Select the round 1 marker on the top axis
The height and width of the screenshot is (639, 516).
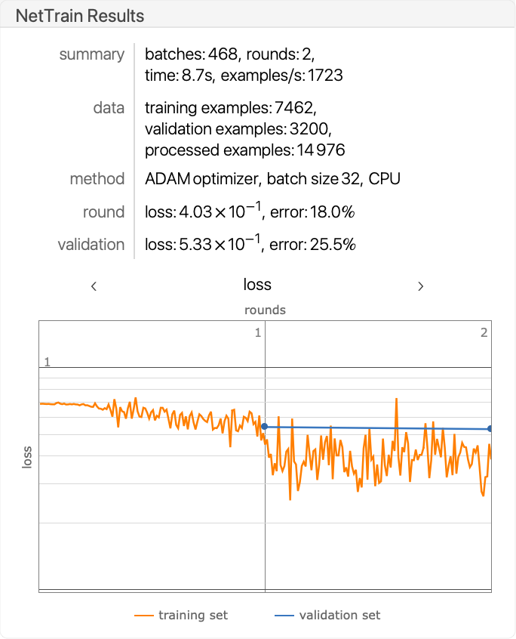pos(258,332)
